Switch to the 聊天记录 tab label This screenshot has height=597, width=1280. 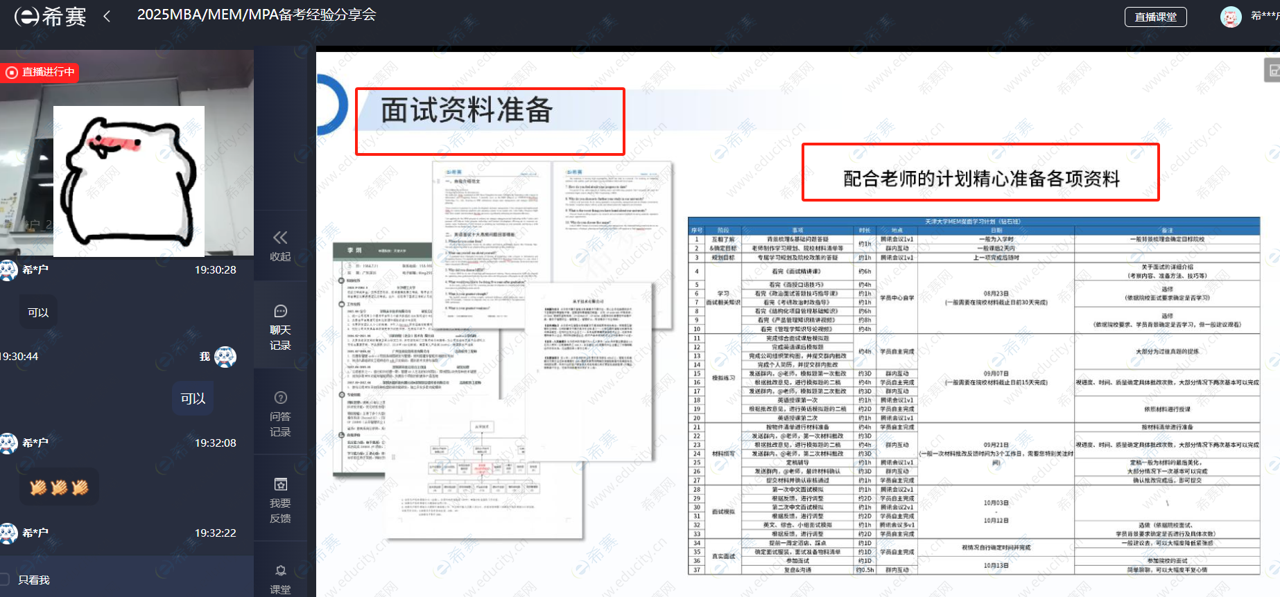[280, 337]
